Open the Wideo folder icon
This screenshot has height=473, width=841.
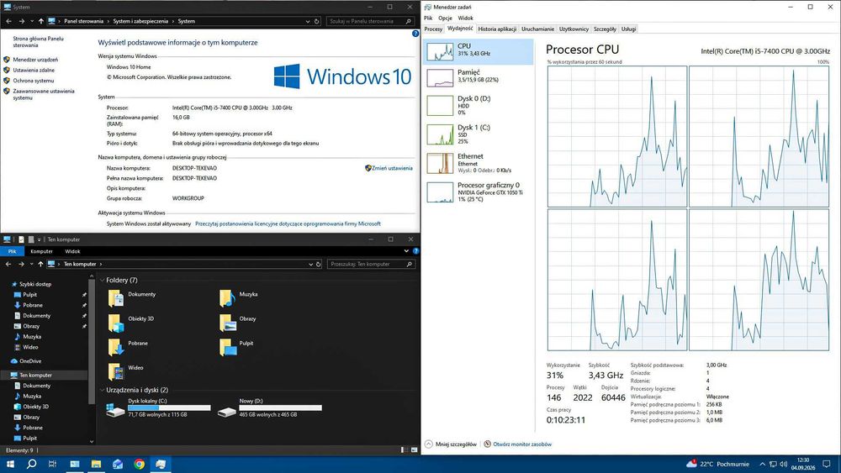(115, 371)
